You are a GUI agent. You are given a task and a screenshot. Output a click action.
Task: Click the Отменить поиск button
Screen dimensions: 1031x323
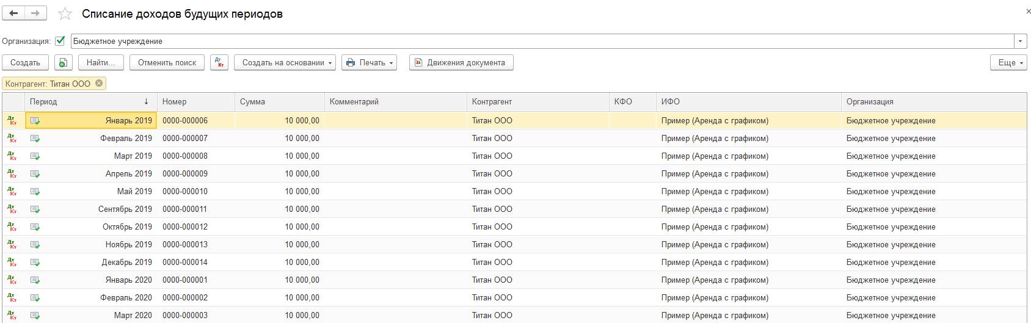pyautogui.click(x=167, y=63)
